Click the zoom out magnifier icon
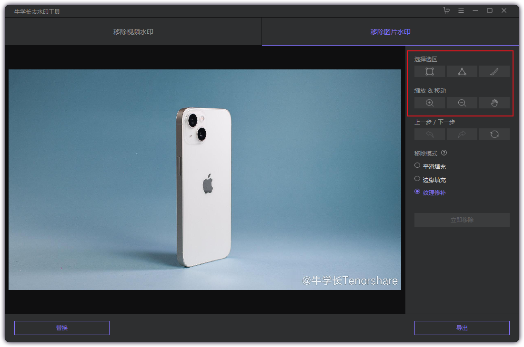This screenshot has height=347, width=524. (462, 103)
